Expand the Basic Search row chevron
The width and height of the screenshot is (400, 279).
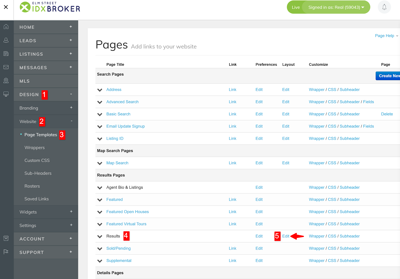[x=100, y=114]
